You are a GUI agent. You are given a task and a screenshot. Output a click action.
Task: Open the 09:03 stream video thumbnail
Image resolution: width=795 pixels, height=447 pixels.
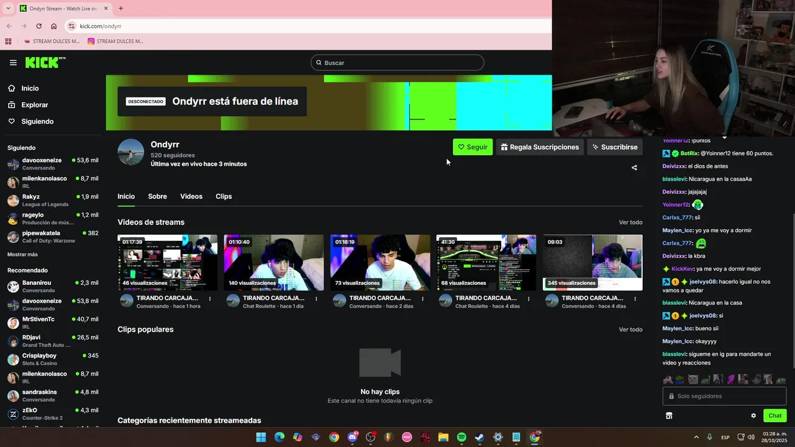593,263
